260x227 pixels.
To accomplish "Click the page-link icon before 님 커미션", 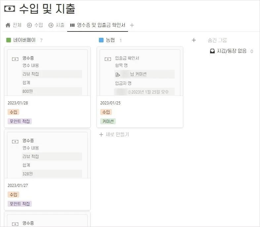I will click(x=117, y=75).
